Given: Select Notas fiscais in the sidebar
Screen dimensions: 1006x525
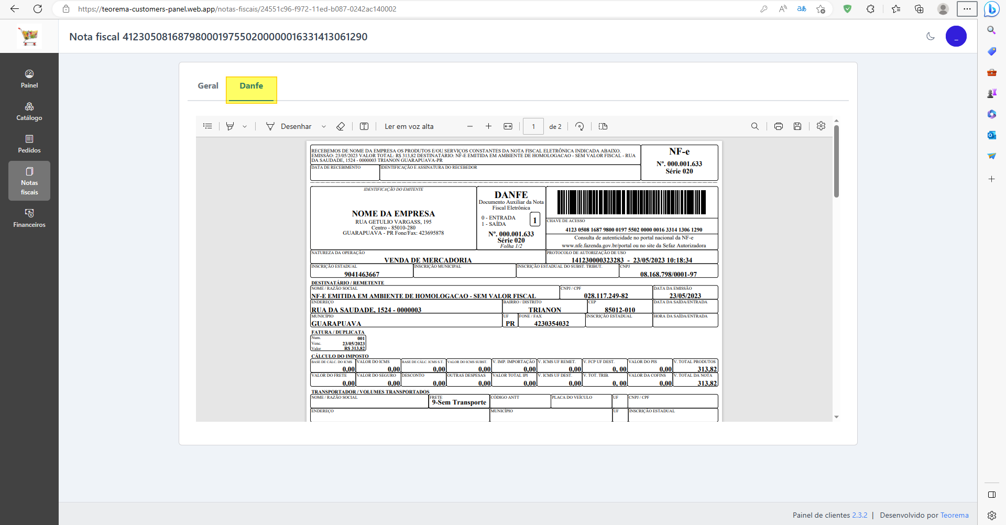Looking at the screenshot, I should tap(29, 181).
